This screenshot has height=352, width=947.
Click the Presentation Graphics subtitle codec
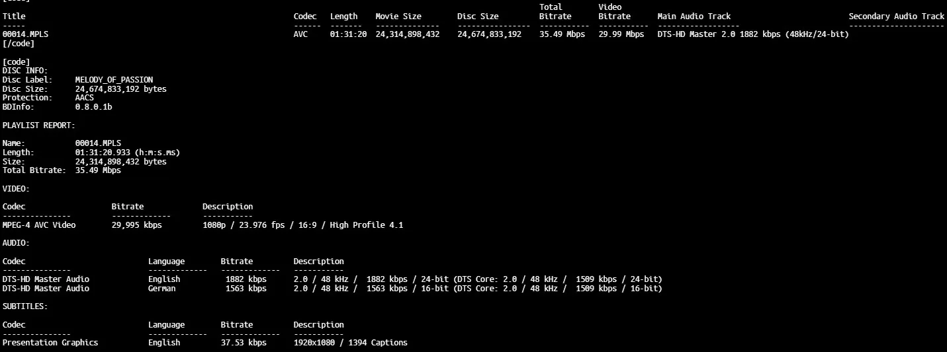[50, 343]
